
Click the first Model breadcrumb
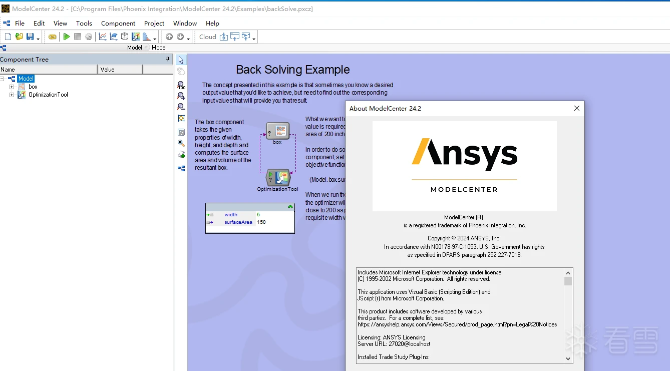tap(135, 48)
